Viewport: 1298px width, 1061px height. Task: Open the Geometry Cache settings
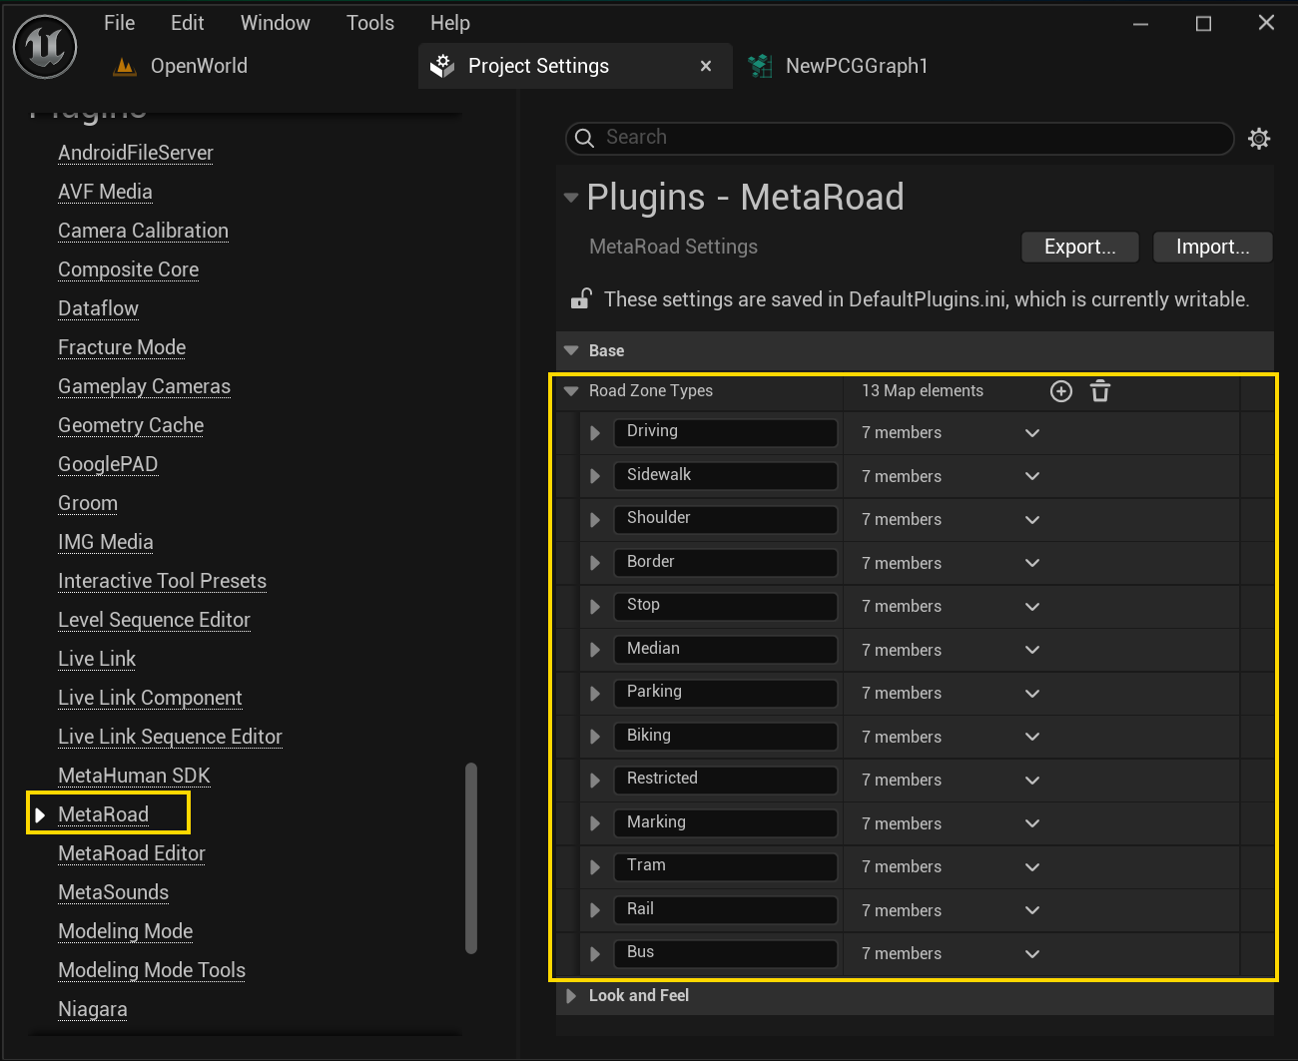(x=131, y=425)
